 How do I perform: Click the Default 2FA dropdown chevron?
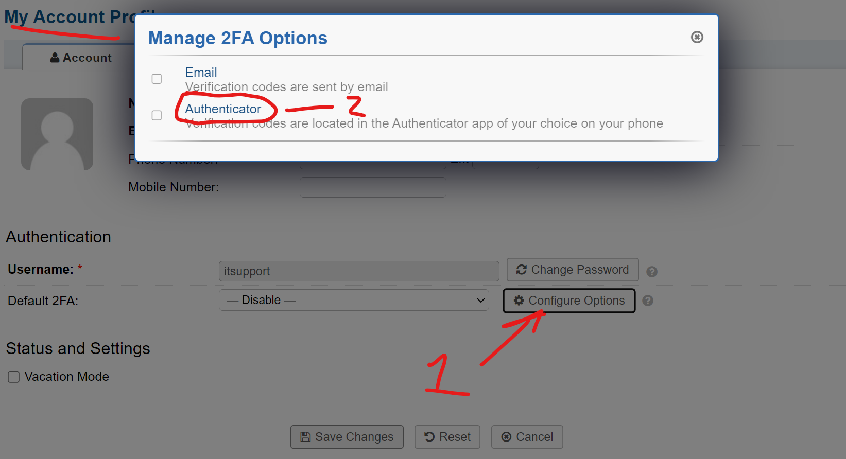pyautogui.click(x=480, y=300)
